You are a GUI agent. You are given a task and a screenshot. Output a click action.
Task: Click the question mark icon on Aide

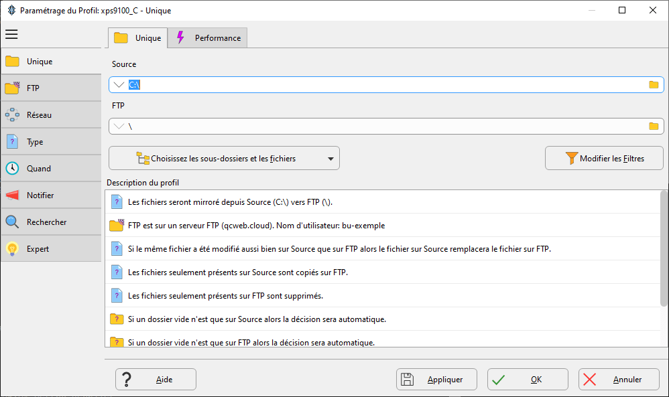click(x=127, y=379)
